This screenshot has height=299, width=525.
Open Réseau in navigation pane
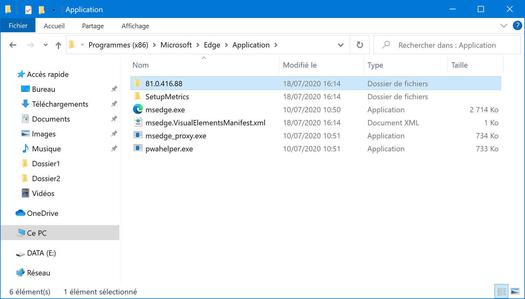pos(39,273)
